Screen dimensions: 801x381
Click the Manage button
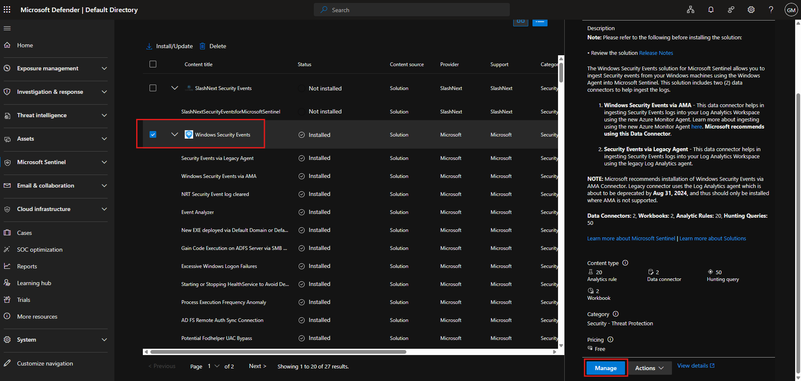coord(606,368)
